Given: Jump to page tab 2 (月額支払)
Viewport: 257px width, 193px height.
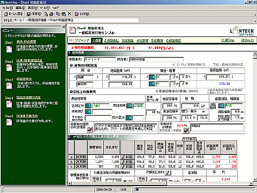Looking at the screenshot, I should pyautogui.click(x=111, y=41).
